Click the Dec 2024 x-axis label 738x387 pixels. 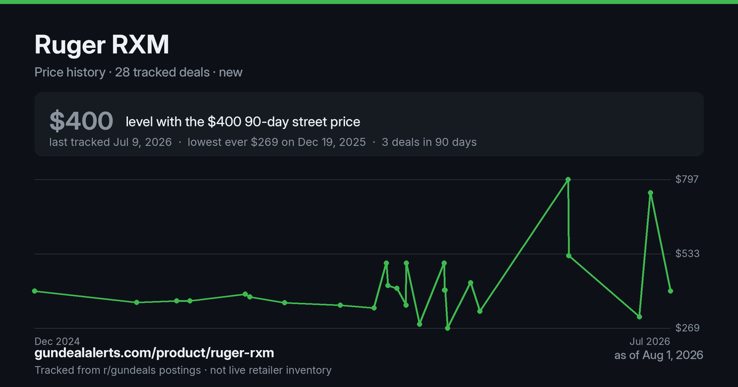click(57, 341)
